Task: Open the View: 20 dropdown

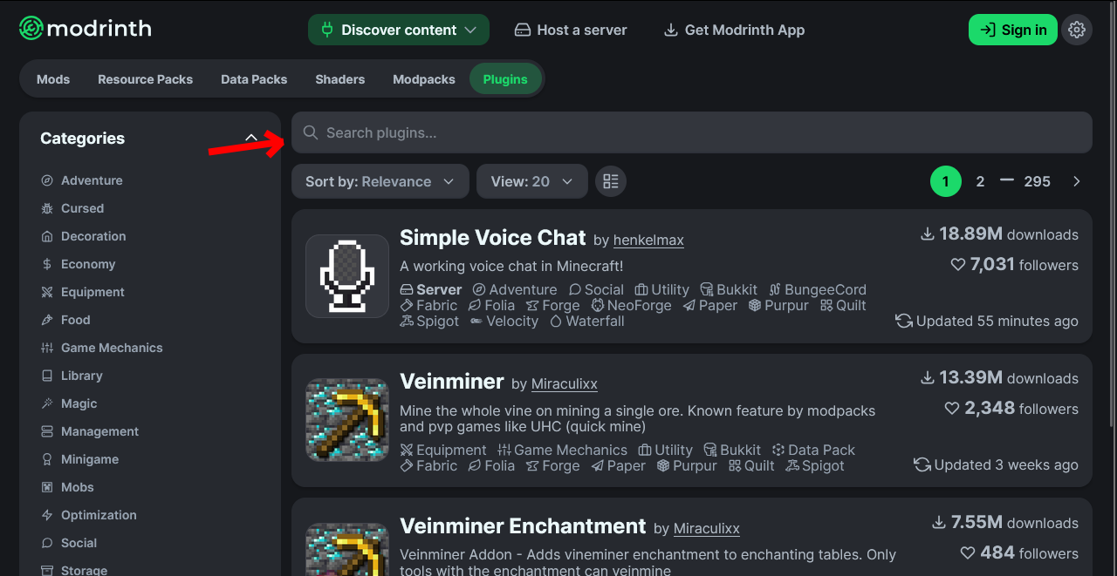Action: (531, 181)
